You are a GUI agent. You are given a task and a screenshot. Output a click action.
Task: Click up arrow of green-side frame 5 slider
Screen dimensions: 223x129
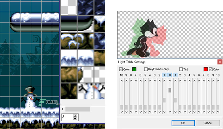tap(145, 81)
